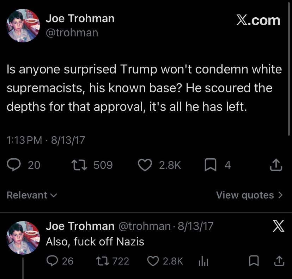Screen dimensions: 292x279
Task: Click the @trohman handle under main name
Action: pos(72,33)
